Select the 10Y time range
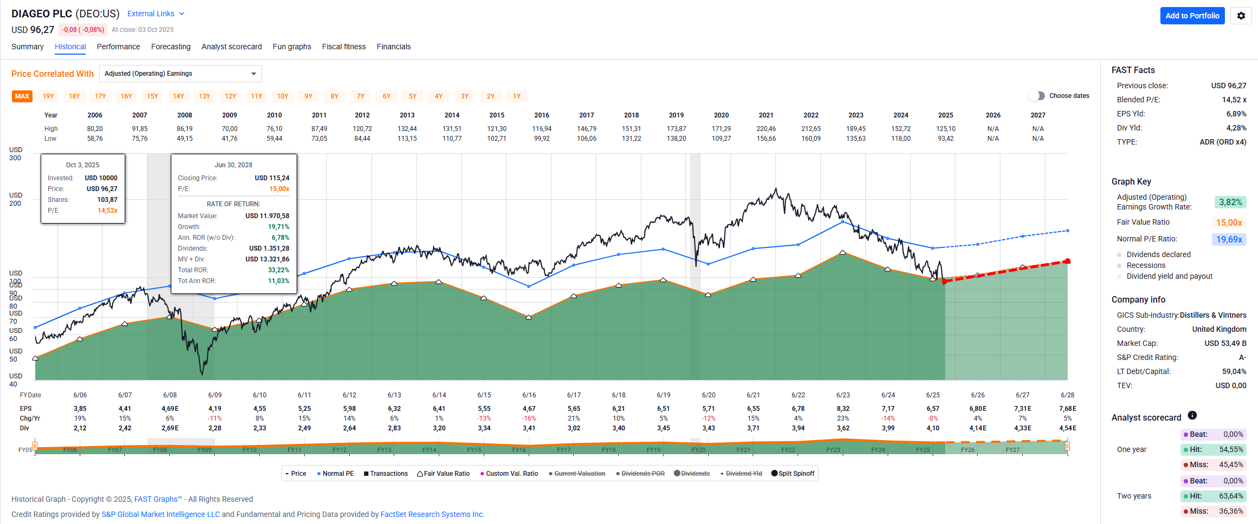 pos(283,96)
